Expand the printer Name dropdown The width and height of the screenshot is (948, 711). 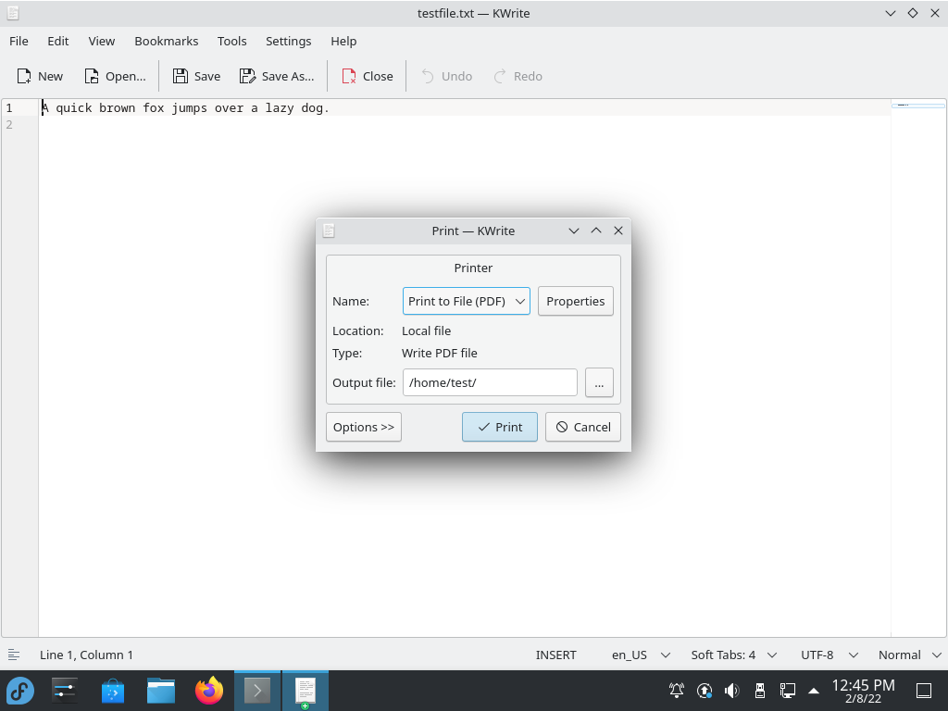point(467,301)
